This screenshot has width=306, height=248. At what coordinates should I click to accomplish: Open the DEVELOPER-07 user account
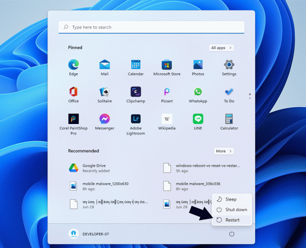(89, 234)
